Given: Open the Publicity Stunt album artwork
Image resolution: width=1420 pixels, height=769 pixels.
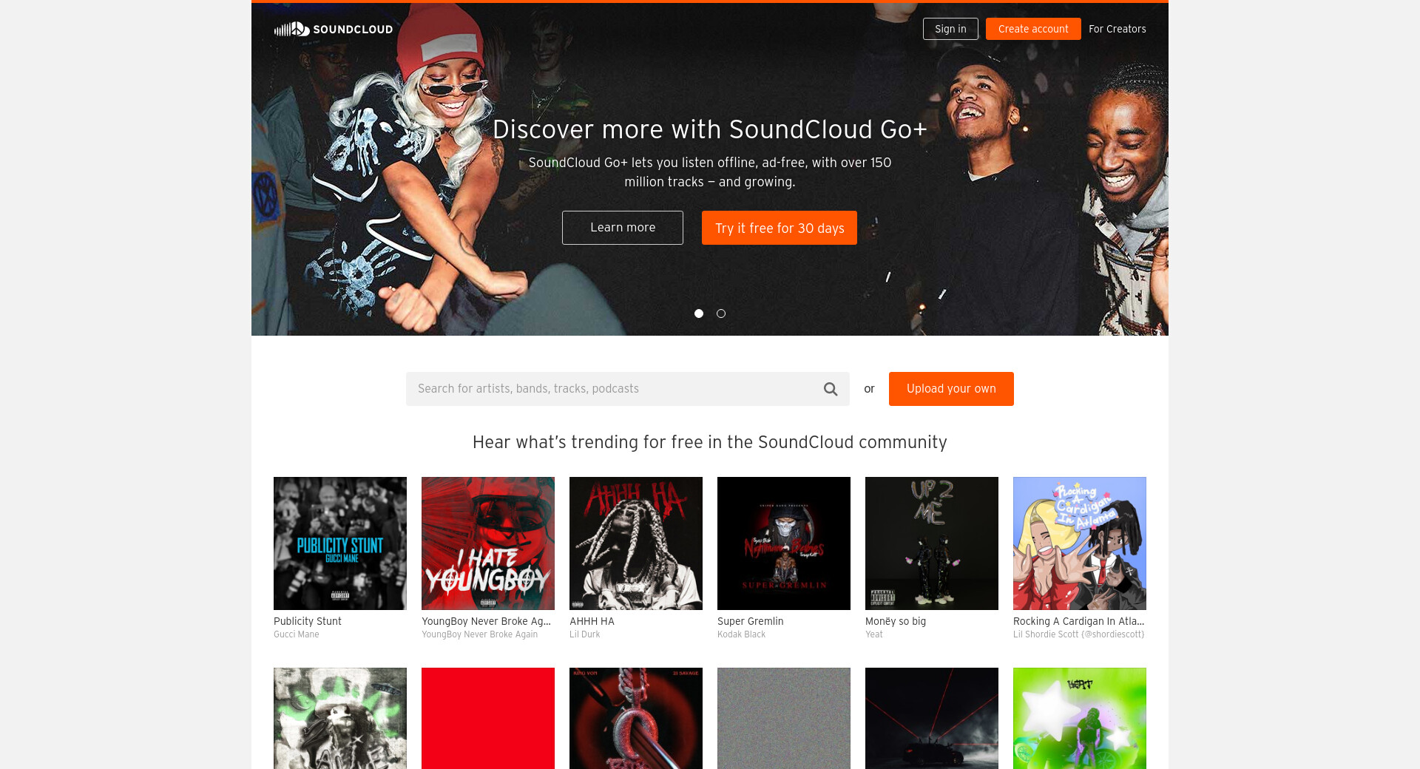Looking at the screenshot, I should [x=340, y=543].
